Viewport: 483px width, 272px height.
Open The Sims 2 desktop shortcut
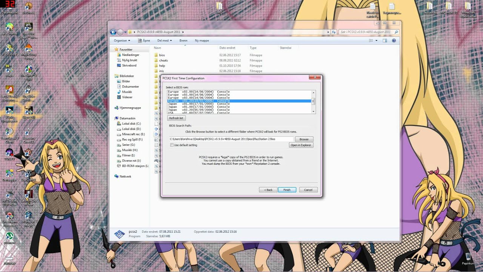pos(28,73)
